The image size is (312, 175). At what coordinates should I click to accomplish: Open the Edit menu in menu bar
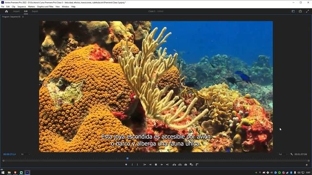pos(8,6)
